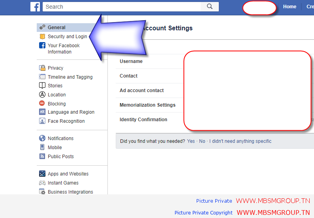Answer Yes to feedback question
The height and width of the screenshot is (218, 314).
(191, 141)
